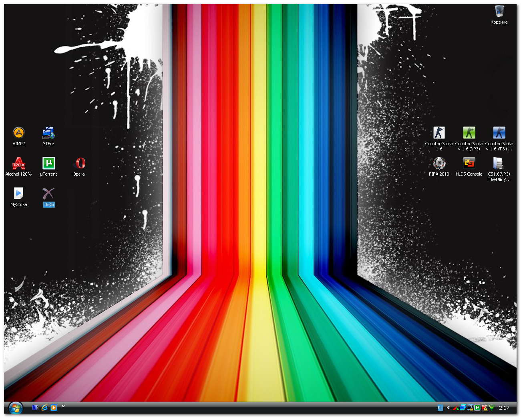Click the Kaspersky tray icon
The image size is (521, 418).
(x=485, y=408)
